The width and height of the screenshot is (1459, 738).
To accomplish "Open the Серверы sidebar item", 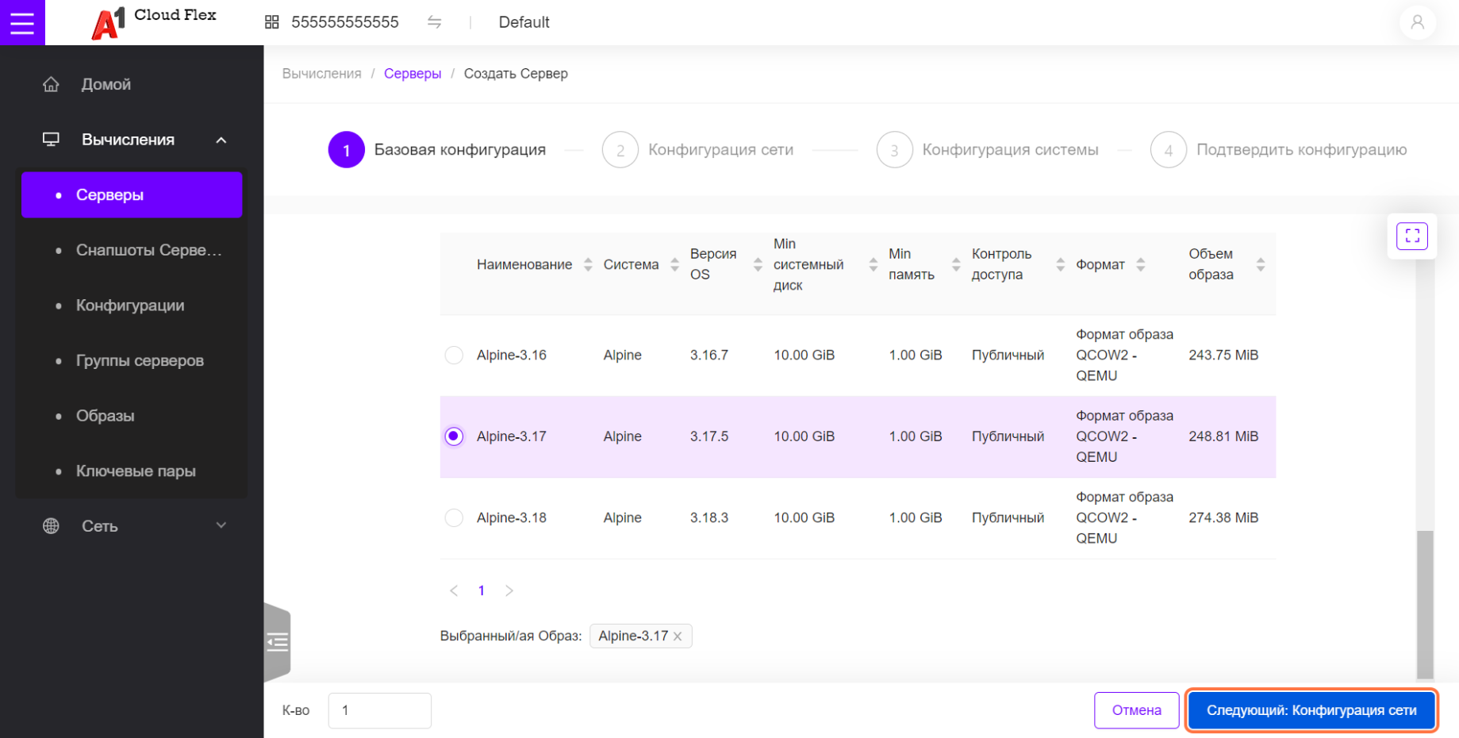I will click(x=132, y=195).
